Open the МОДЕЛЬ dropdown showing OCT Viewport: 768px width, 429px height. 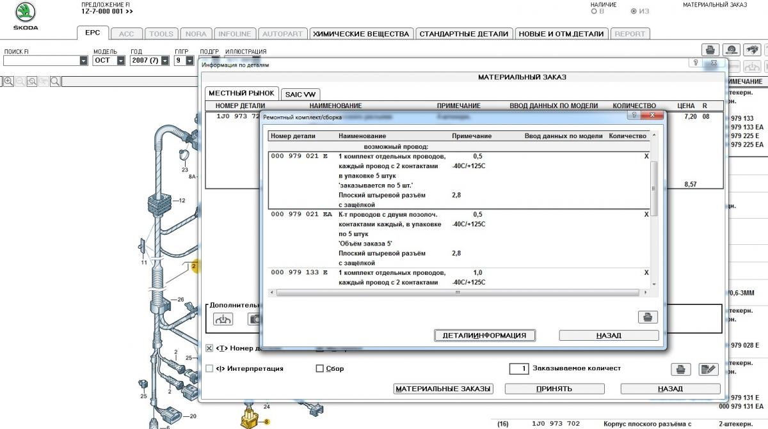120,61
